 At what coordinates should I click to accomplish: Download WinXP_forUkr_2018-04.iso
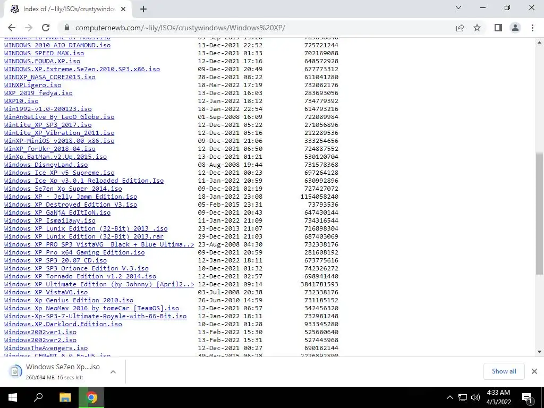pos(49,149)
